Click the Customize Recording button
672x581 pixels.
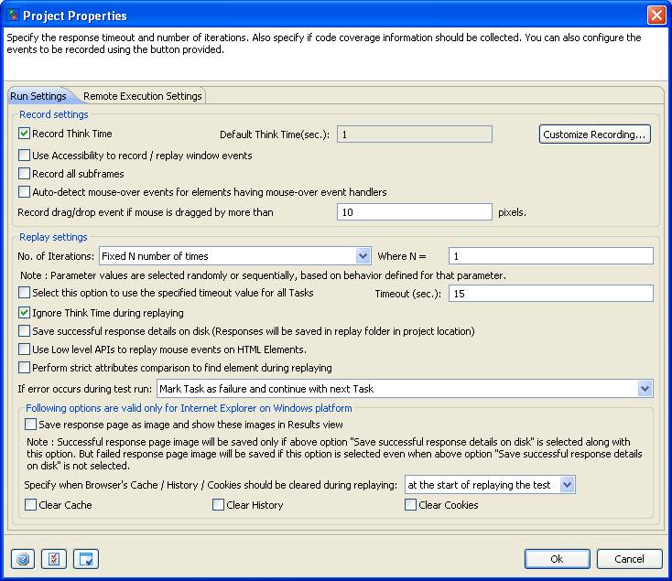point(594,134)
